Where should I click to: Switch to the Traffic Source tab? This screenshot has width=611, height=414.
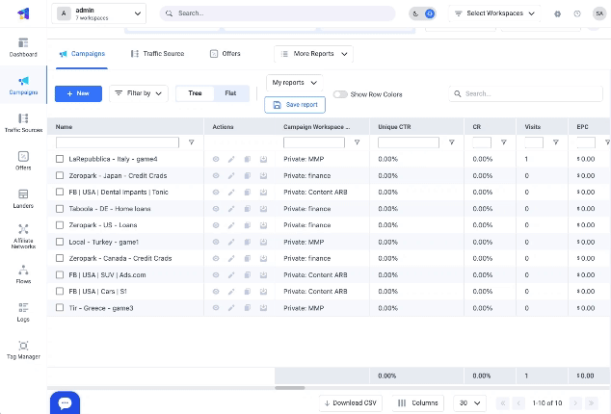coord(157,54)
